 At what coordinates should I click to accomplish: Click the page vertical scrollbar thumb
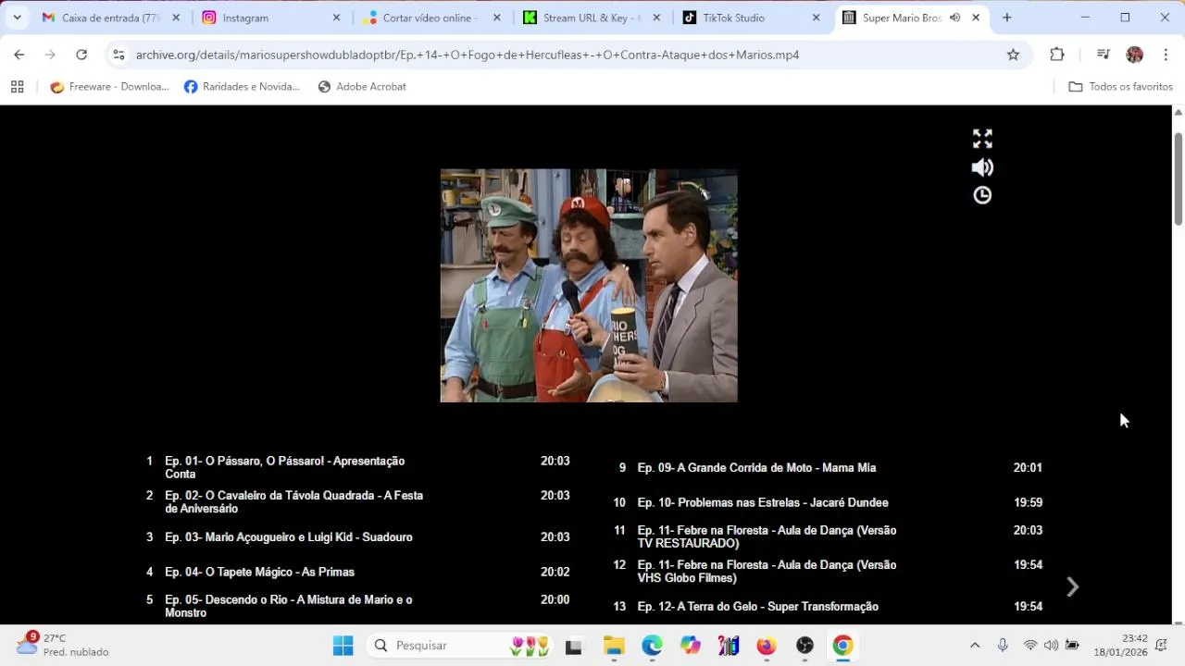pos(1179,179)
